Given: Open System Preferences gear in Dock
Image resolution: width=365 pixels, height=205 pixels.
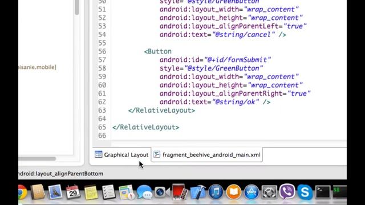Looking at the screenshot, I should point(269,192).
